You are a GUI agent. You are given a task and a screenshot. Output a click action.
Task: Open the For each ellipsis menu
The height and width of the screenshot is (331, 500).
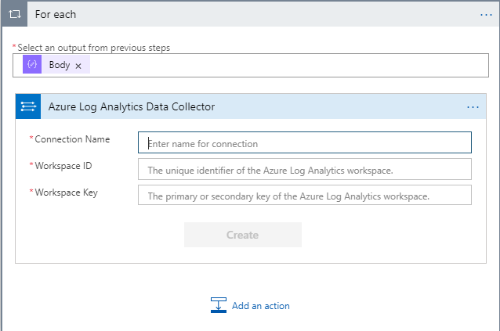coord(486,15)
